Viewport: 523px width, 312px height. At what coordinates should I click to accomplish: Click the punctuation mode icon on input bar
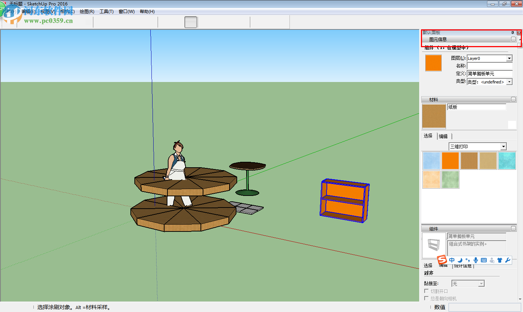(467, 260)
